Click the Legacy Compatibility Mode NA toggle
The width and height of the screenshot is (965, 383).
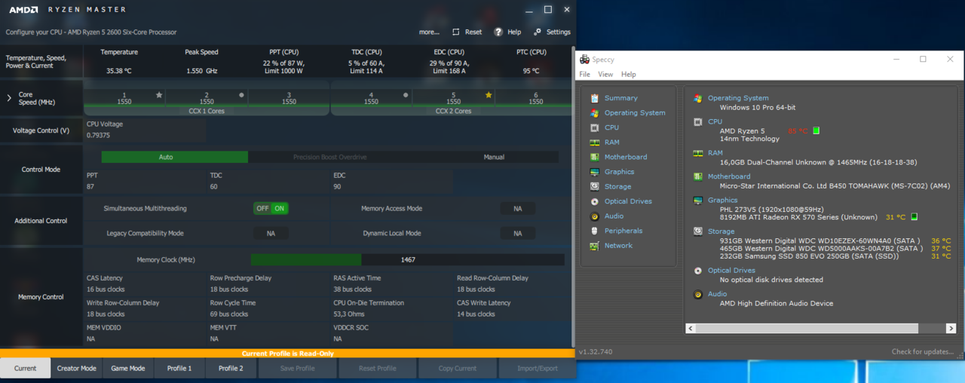271,233
